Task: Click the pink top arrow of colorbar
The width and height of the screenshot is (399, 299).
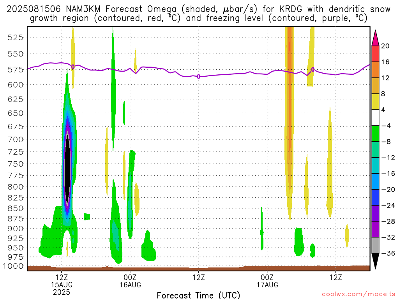Action: point(375,38)
